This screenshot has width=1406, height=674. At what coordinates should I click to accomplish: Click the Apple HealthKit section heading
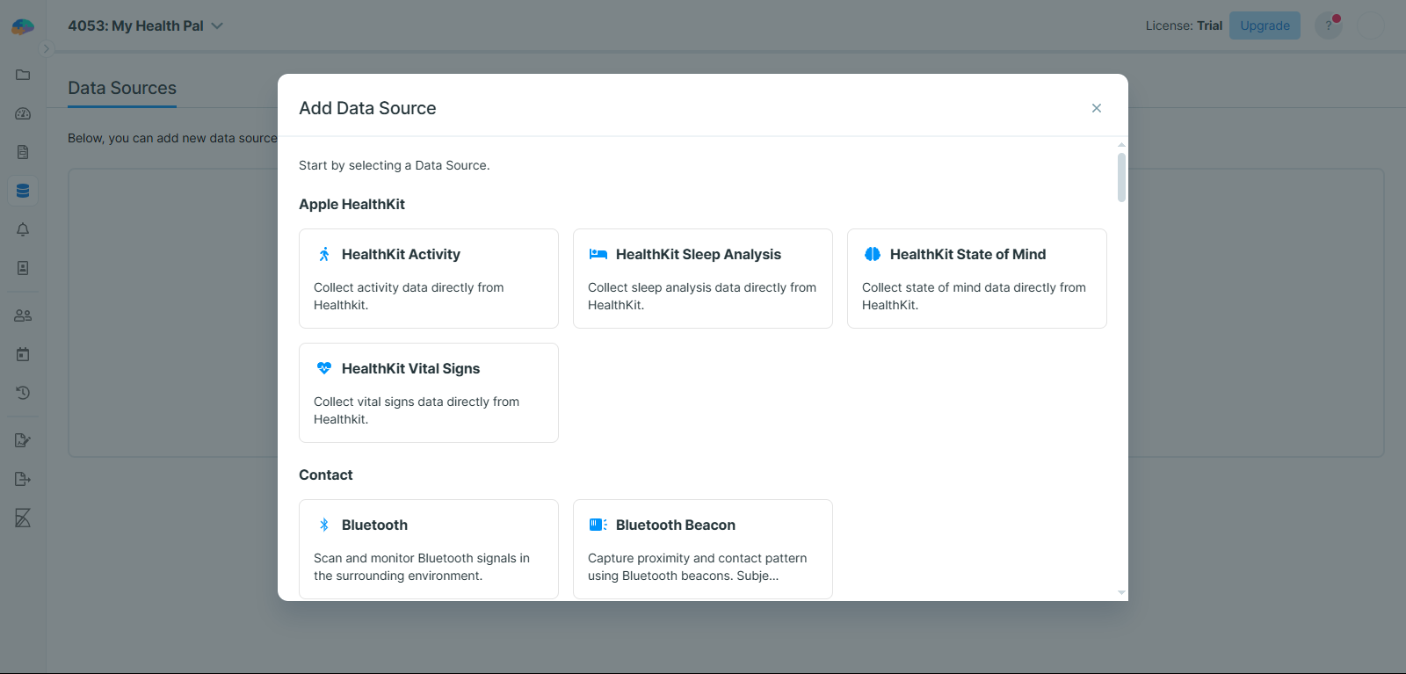click(351, 204)
